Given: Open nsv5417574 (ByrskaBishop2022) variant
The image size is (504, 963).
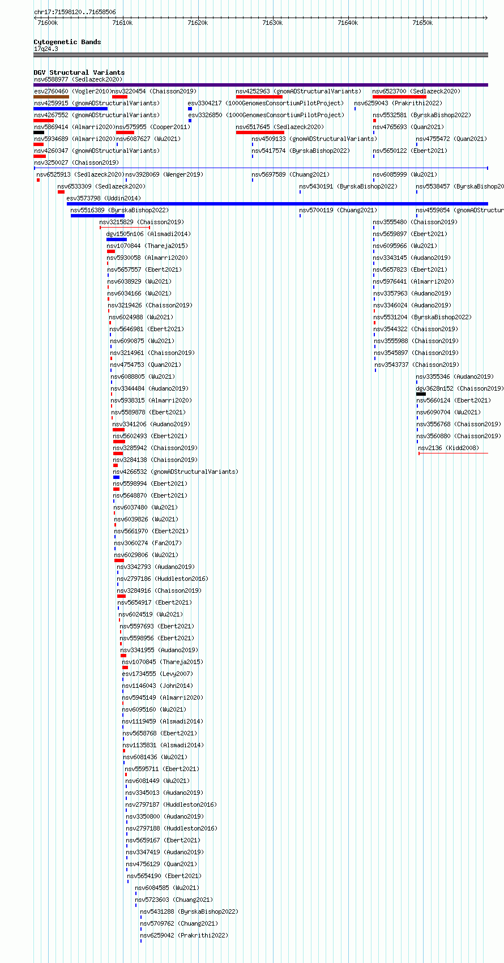Looking at the screenshot, I should point(301,151).
